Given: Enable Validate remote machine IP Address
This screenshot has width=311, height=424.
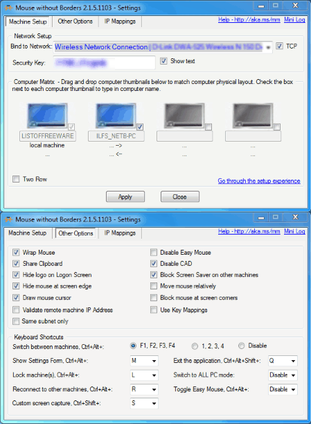Looking at the screenshot, I should [x=16, y=309].
